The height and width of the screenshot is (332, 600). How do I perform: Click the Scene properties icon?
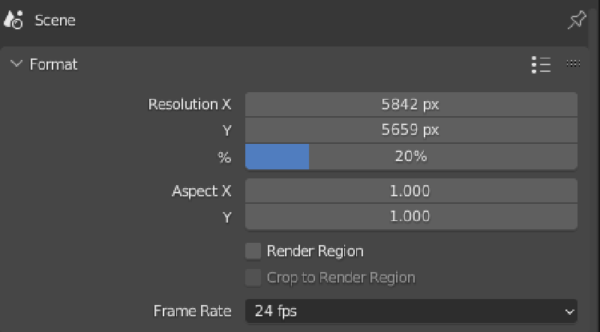point(15,20)
